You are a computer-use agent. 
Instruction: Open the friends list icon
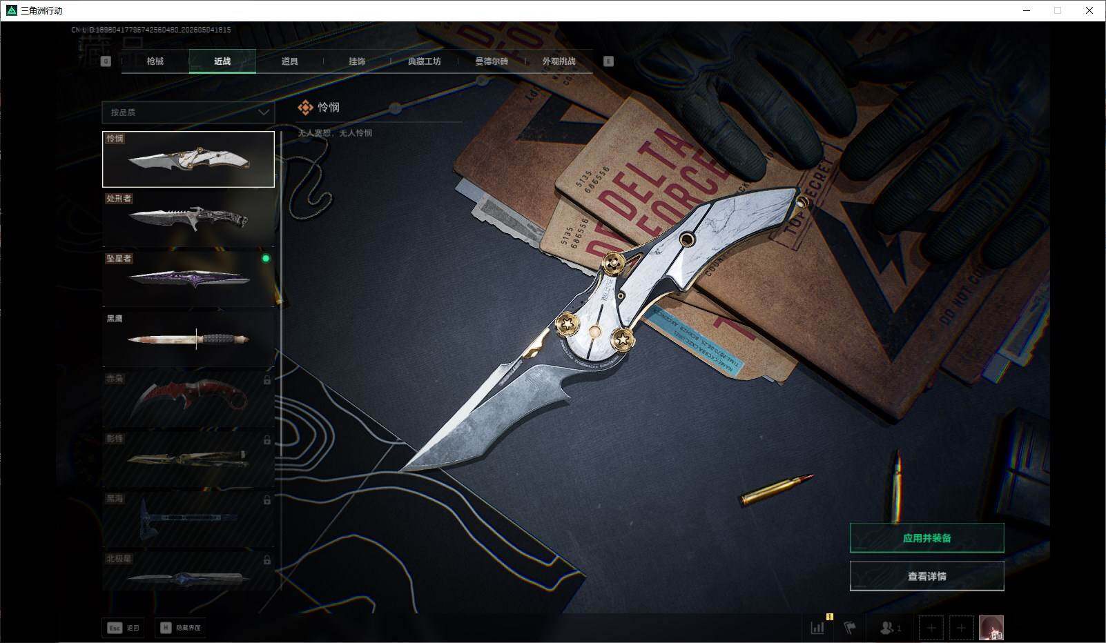click(x=890, y=628)
